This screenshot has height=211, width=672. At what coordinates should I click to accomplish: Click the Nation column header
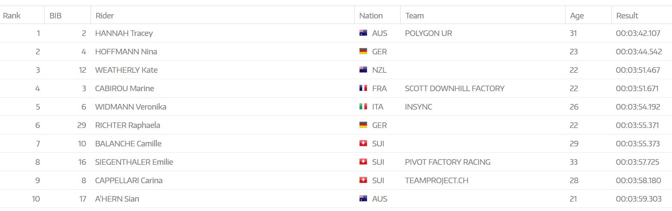371,15
